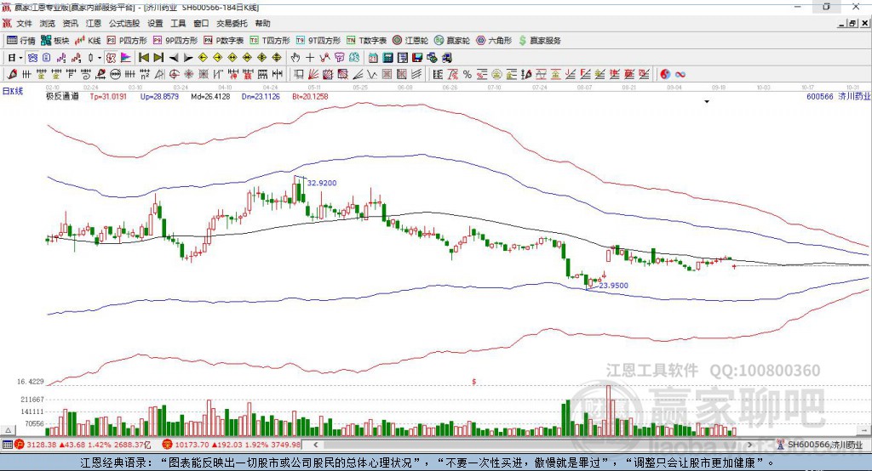
Task: Open the 板块 sector view
Action: click(54, 41)
